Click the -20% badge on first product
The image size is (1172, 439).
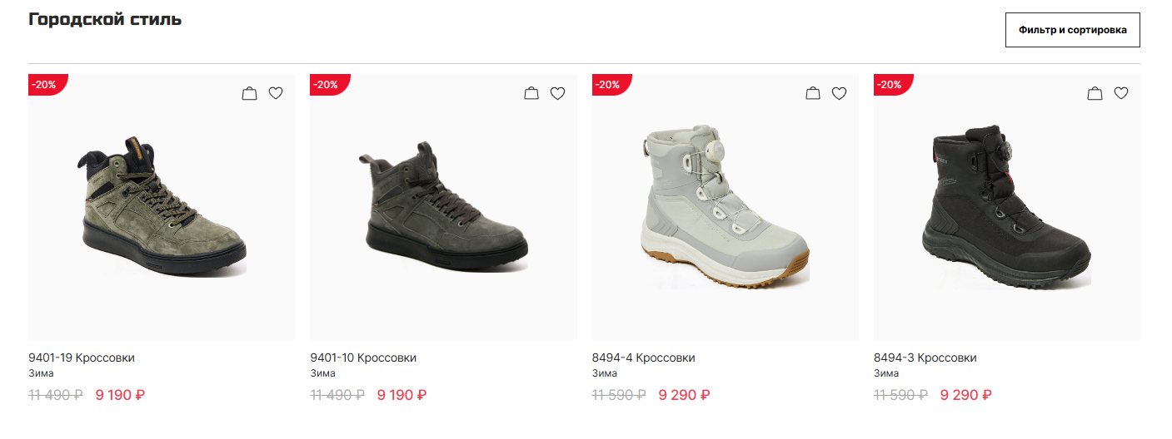pyautogui.click(x=45, y=85)
